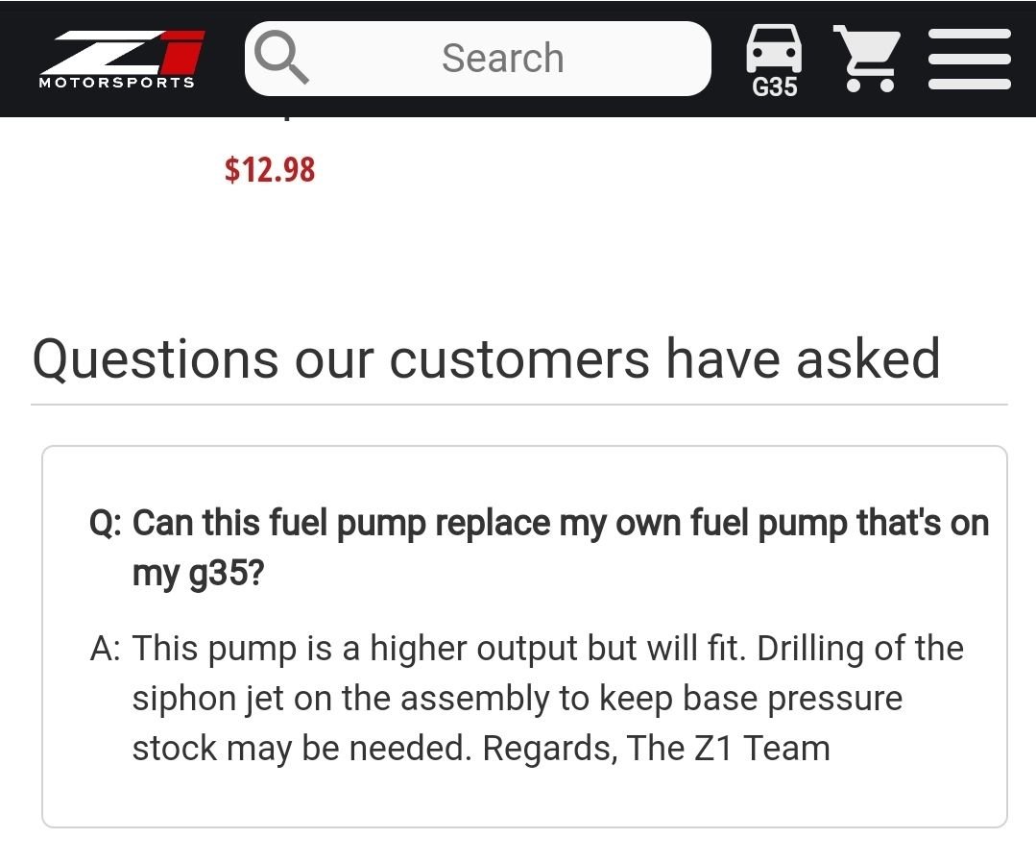The height and width of the screenshot is (863, 1036).
Task: Click the G35 vehicle label
Action: tap(774, 87)
